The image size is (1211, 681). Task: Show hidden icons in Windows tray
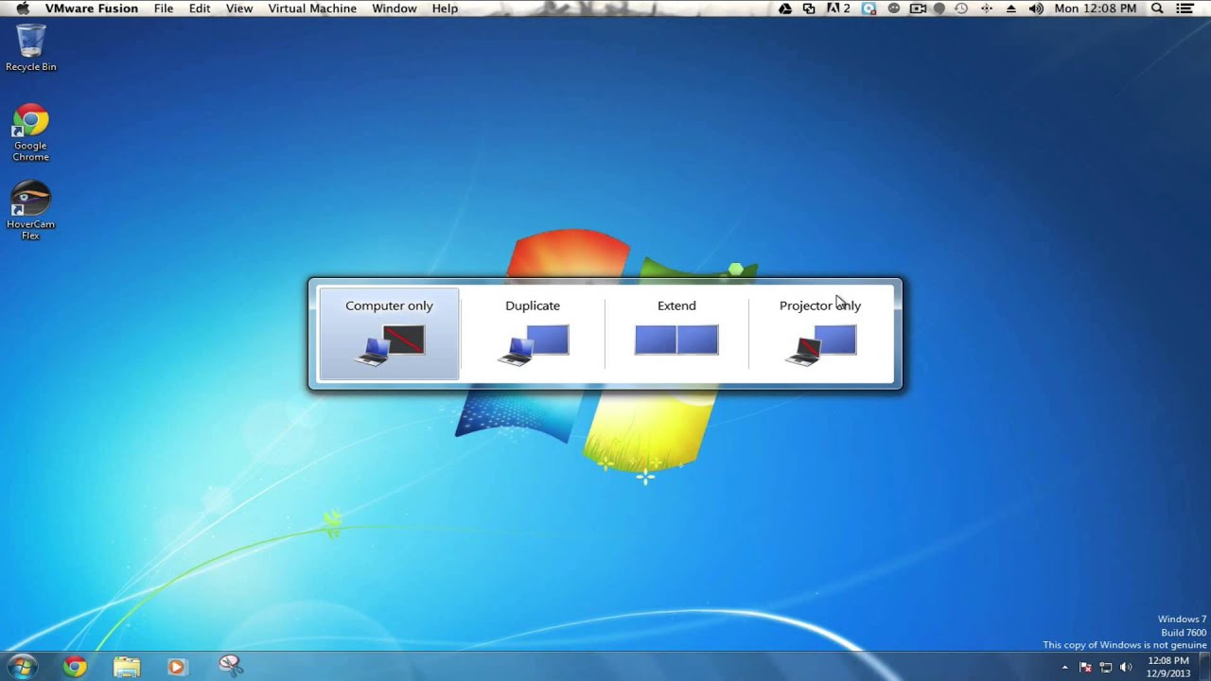coord(1065,668)
